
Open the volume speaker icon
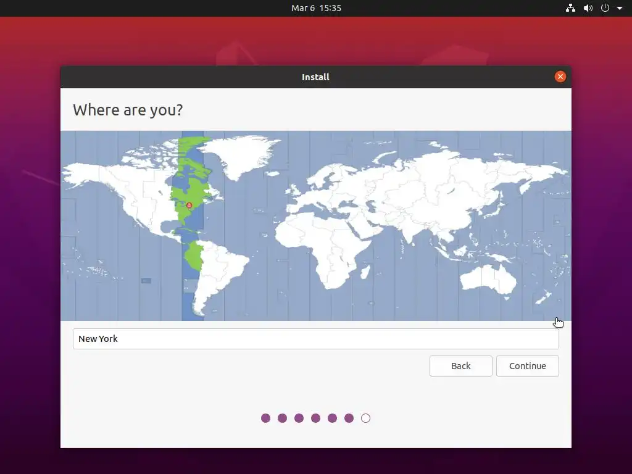(x=588, y=8)
